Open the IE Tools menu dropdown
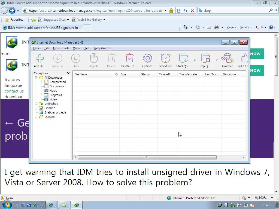The image size is (279, 209). (x=261, y=27)
